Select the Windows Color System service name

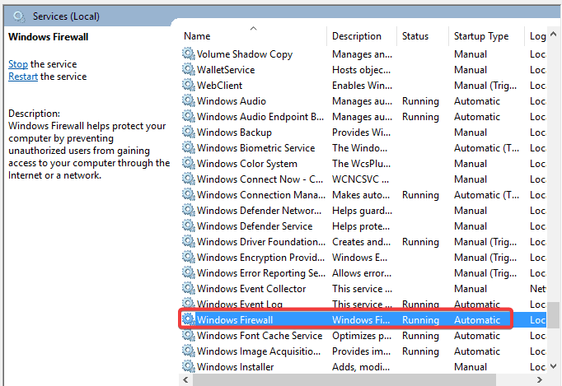247,164
